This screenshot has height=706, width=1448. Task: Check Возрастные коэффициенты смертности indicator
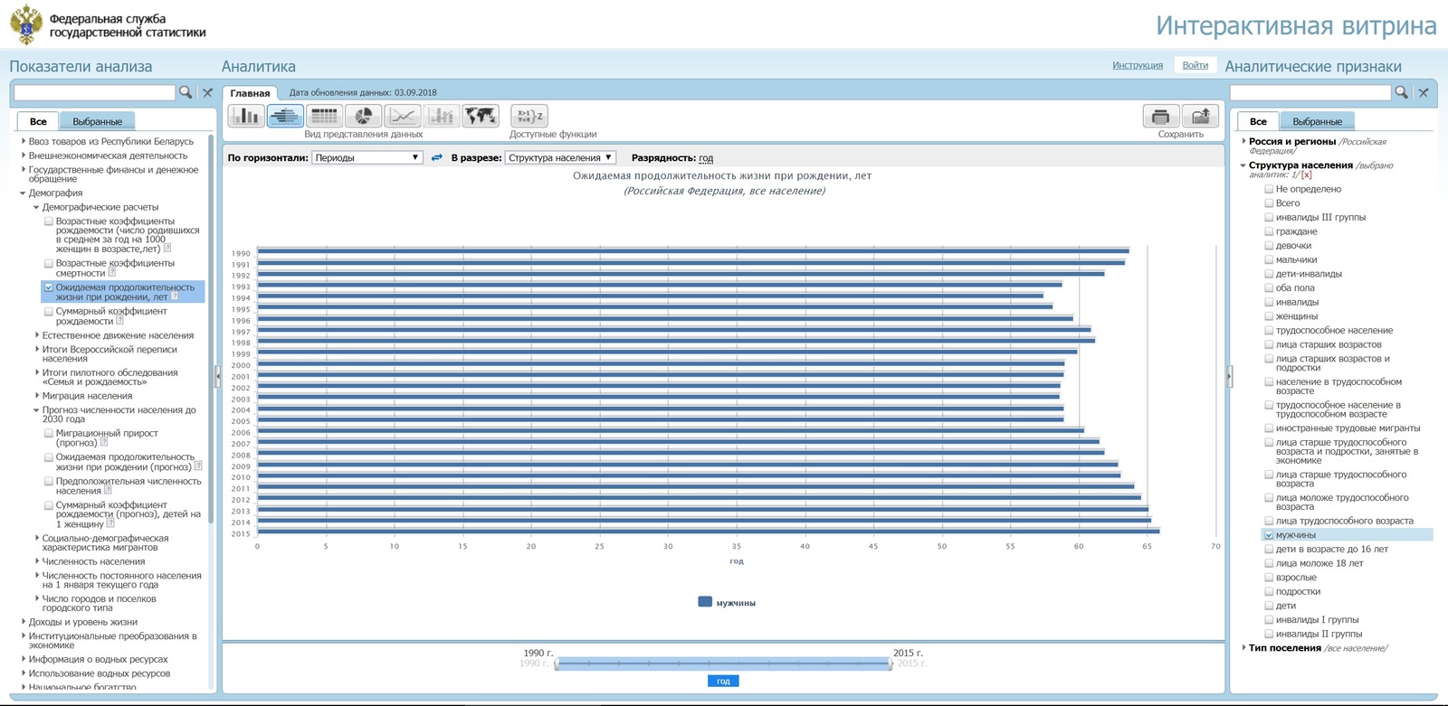click(49, 263)
